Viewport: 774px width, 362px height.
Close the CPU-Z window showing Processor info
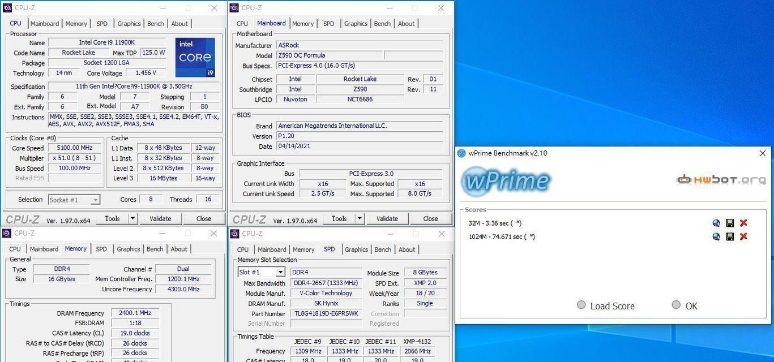pos(214,8)
